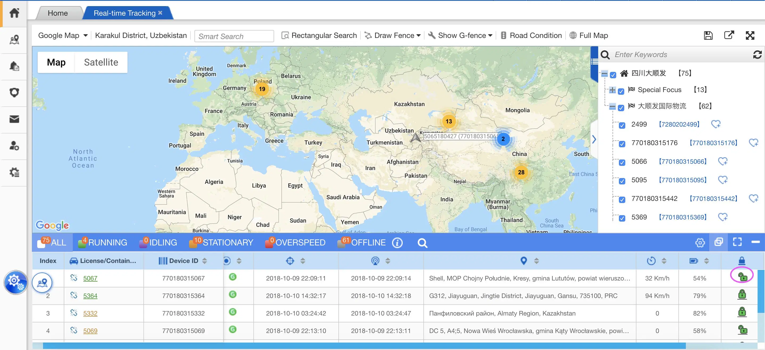Toggle the 大顺发国际物流 checkbox

tap(621, 108)
